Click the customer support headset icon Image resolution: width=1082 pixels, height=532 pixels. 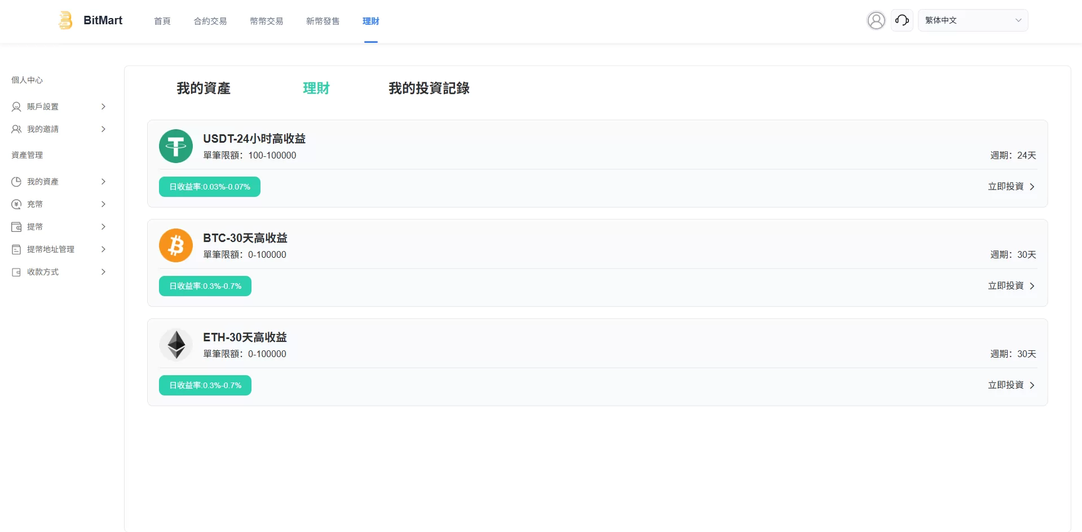[x=902, y=20]
